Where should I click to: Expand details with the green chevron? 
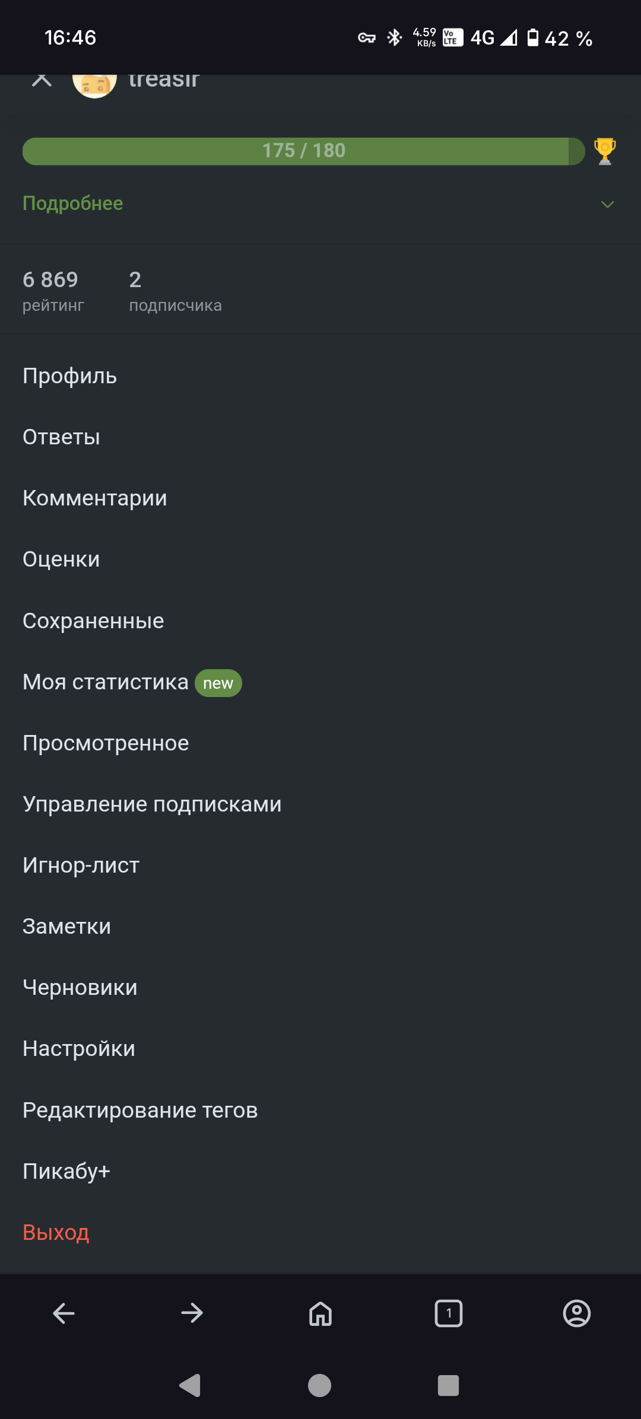607,205
